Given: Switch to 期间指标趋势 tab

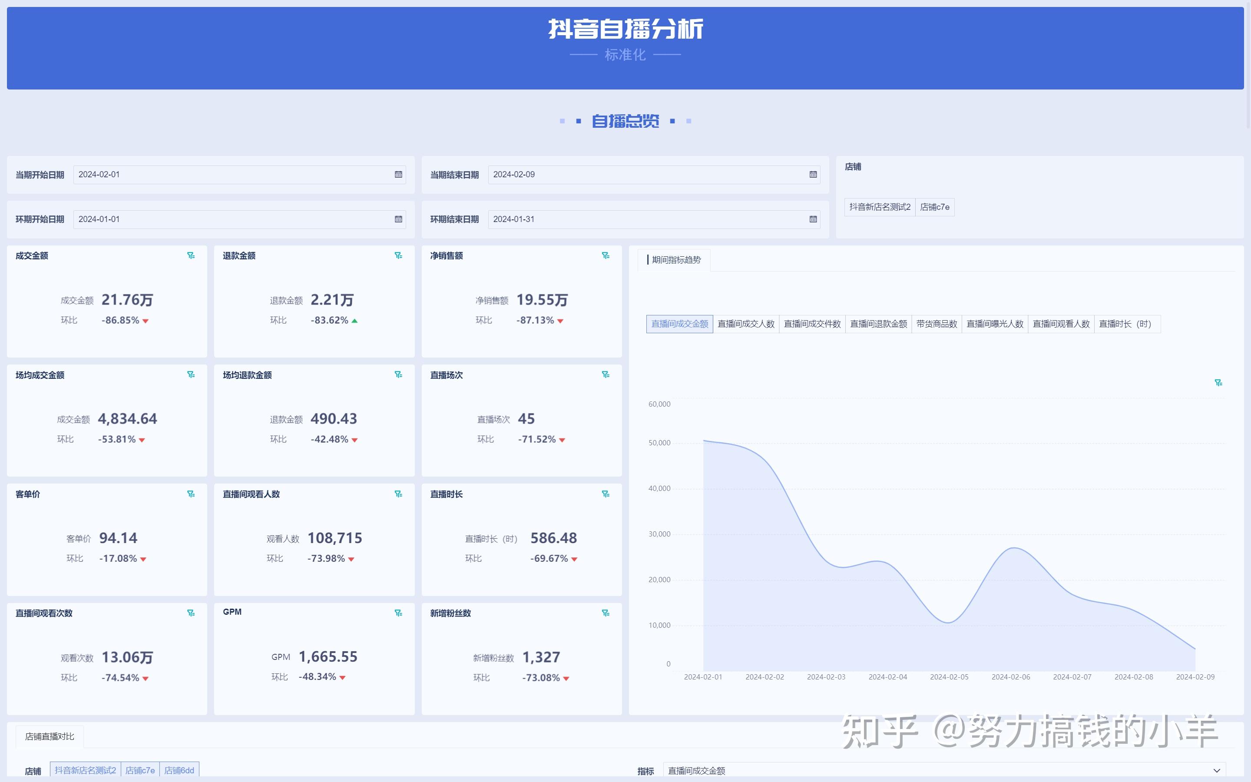Looking at the screenshot, I should coord(674,260).
